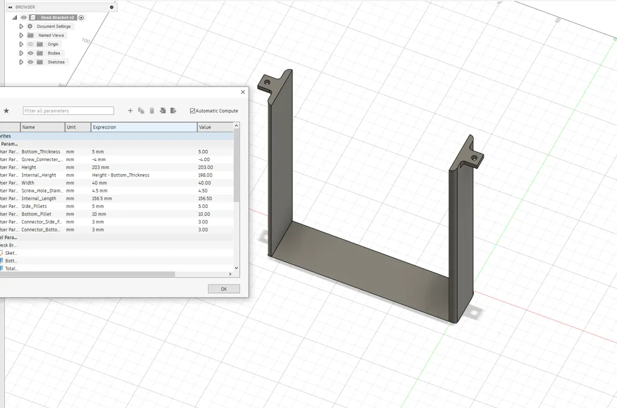Click the Named Views folder icon
The image size is (617, 408).
31,35
